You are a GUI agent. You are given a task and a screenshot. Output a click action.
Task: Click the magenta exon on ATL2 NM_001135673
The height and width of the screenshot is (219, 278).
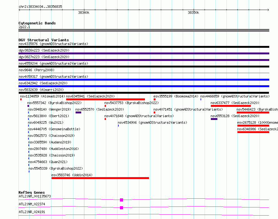[x=122, y=200]
